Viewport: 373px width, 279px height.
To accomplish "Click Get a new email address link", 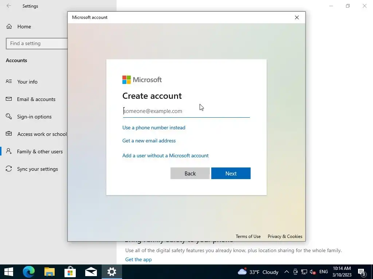I will (149, 141).
